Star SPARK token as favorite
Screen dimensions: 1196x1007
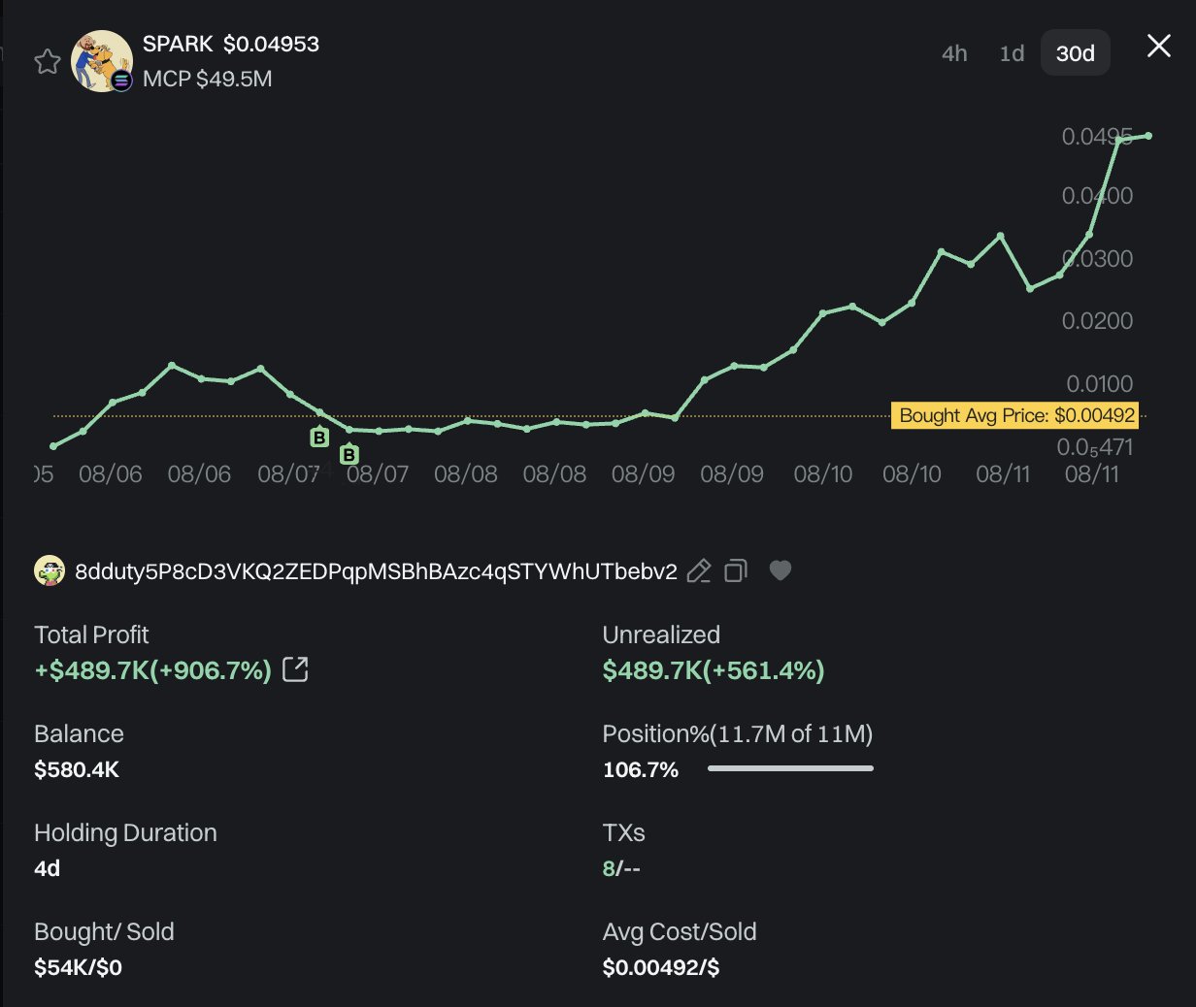48,62
